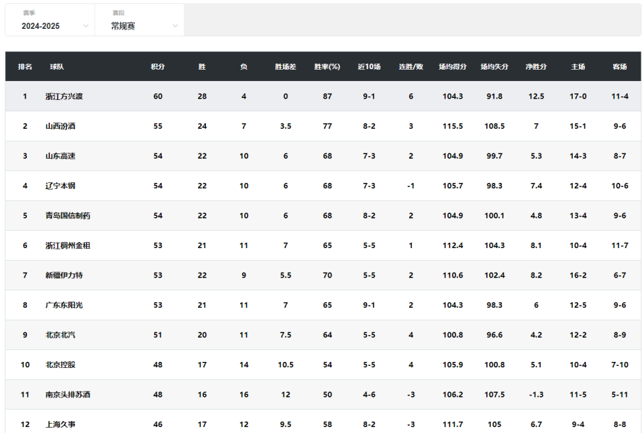644x433 pixels.
Task: Sort by the 积分 column header
Action: coord(158,66)
